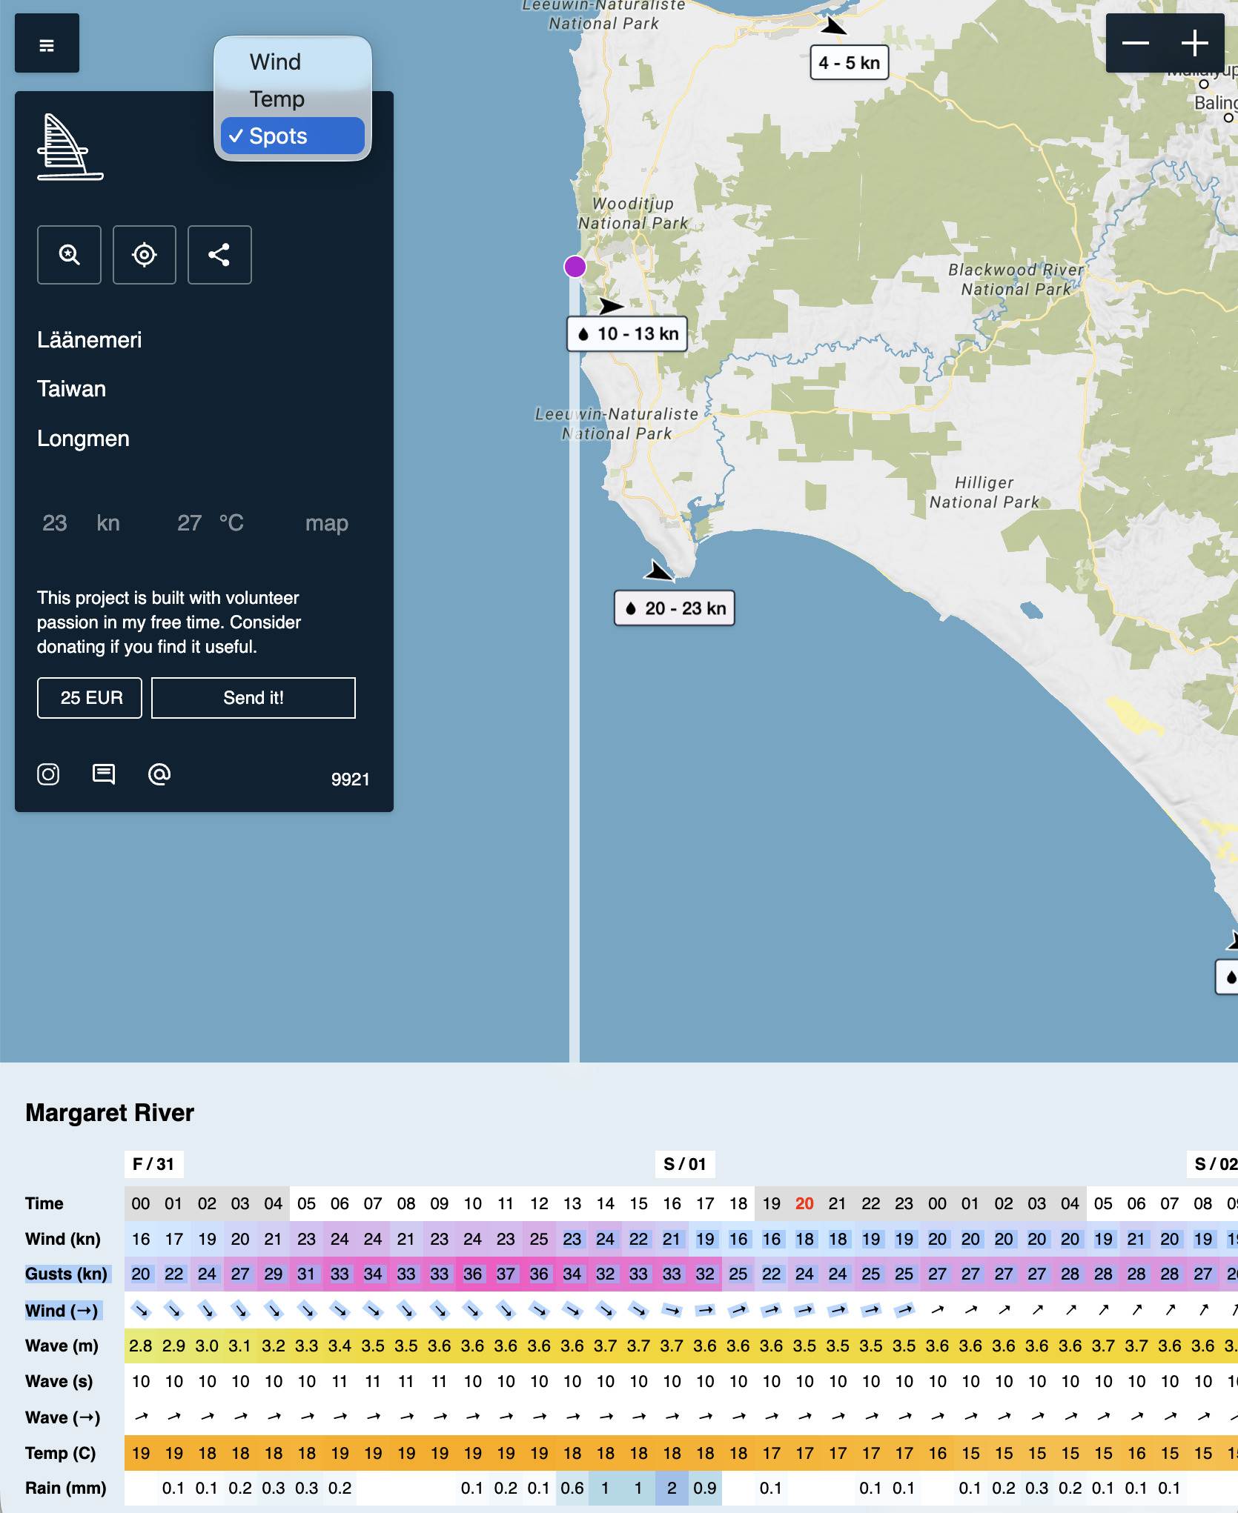Select the spot search magnifier icon
1238x1513 pixels.
point(69,255)
